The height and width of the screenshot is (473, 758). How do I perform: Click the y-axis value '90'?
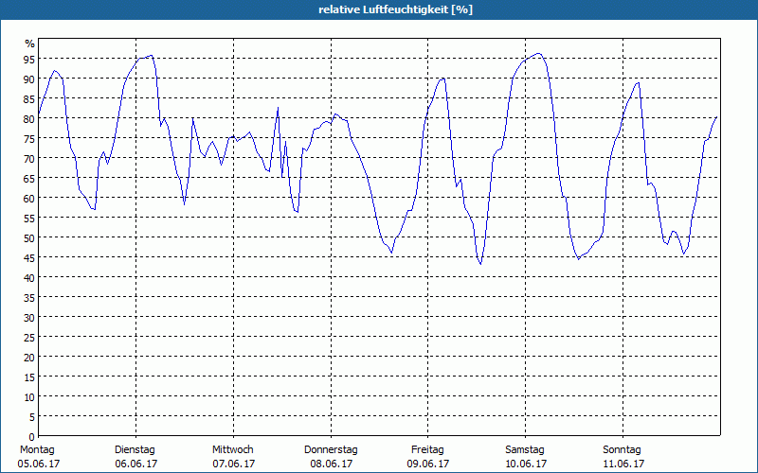pos(29,79)
